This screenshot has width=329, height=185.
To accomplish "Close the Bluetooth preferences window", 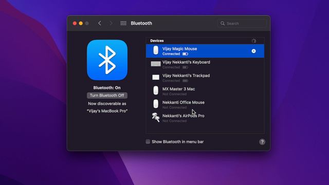I will pos(75,23).
